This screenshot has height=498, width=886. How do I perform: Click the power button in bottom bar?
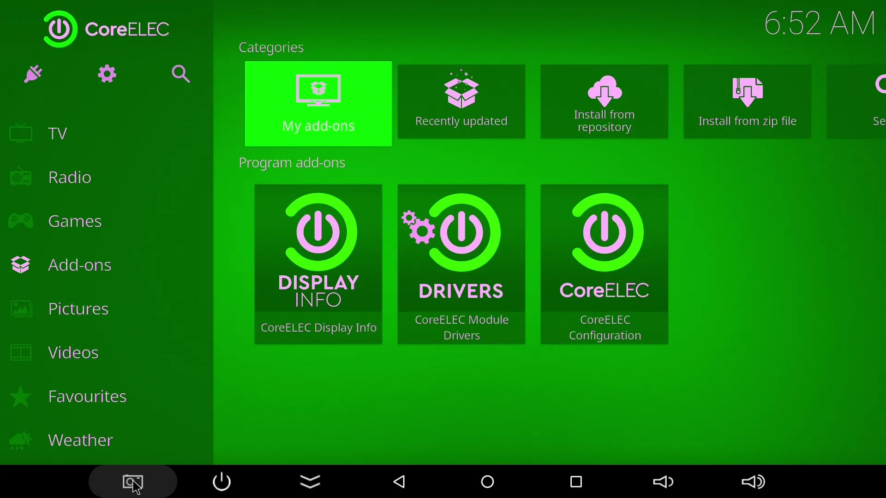[x=222, y=482]
